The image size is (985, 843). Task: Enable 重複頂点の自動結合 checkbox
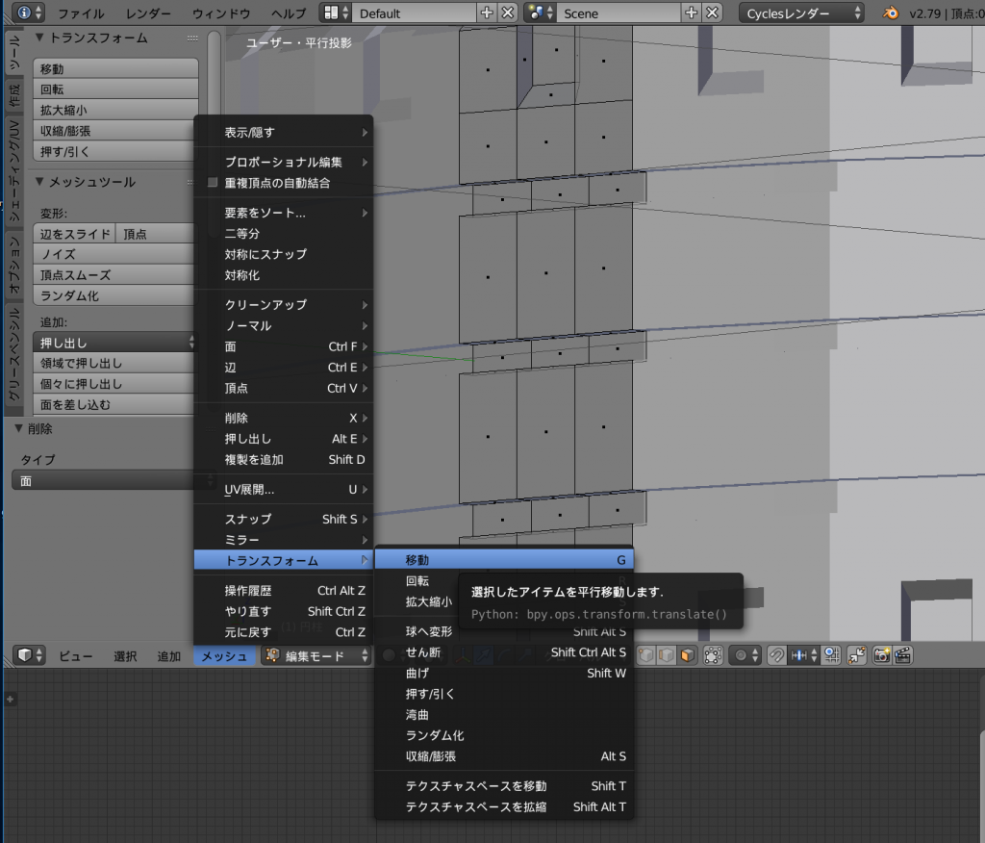coord(214,183)
